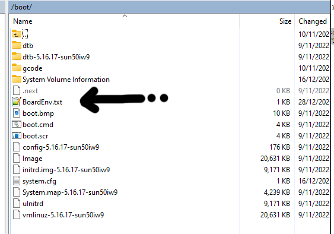Click the parent directory up-folder icon
The width and height of the screenshot is (334, 234).
click(x=17, y=34)
